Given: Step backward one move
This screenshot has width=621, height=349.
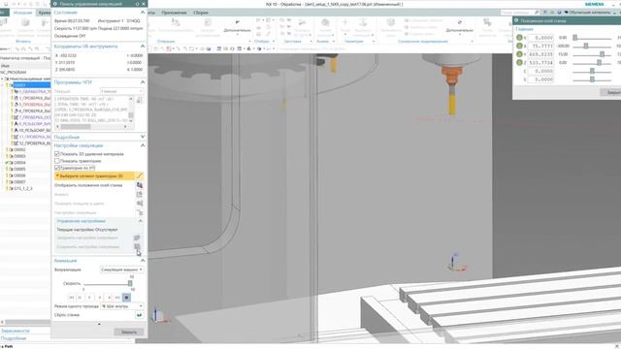Looking at the screenshot, I should pos(89,298).
